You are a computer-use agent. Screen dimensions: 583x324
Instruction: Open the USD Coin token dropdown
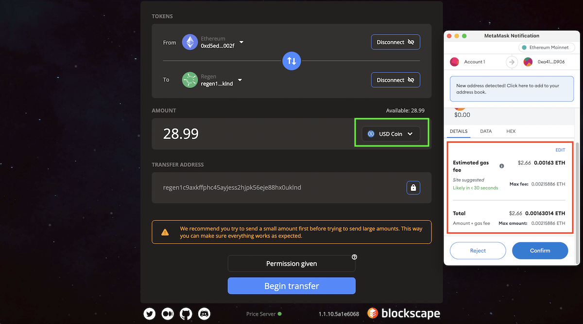pos(391,134)
